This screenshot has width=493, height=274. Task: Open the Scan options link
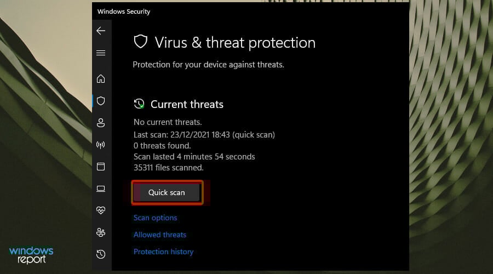(x=156, y=218)
